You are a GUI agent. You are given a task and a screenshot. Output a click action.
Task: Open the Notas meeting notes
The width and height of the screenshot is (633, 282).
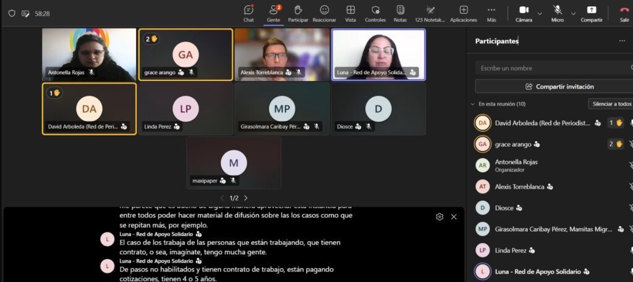(400, 13)
